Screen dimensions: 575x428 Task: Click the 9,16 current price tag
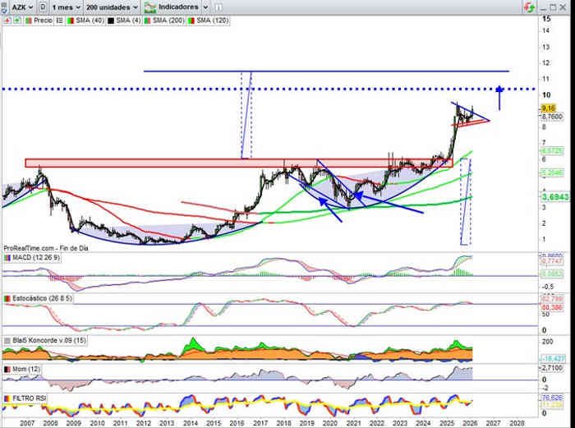click(x=550, y=108)
